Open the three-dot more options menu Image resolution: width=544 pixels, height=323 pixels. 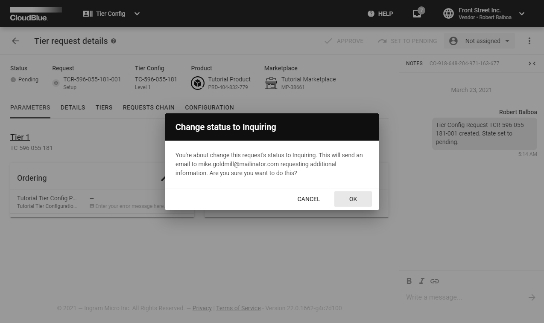pyautogui.click(x=529, y=41)
